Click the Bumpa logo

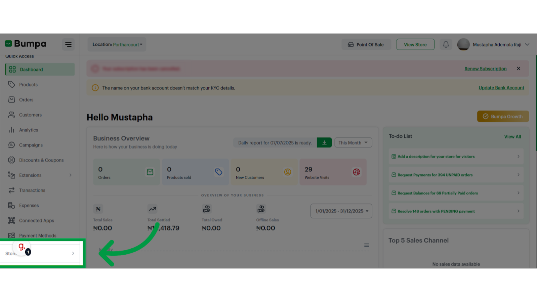tap(26, 44)
